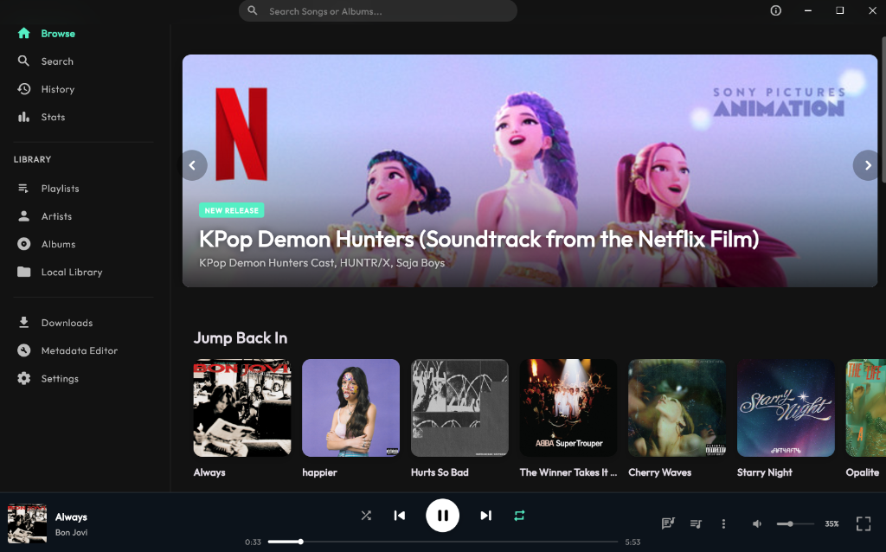Click the now playing album art

[x=27, y=523]
